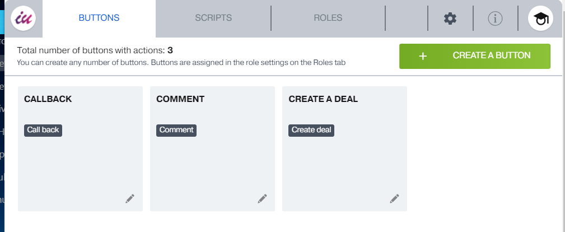Open the settings gear icon
The height and width of the screenshot is (232, 565).
click(450, 18)
